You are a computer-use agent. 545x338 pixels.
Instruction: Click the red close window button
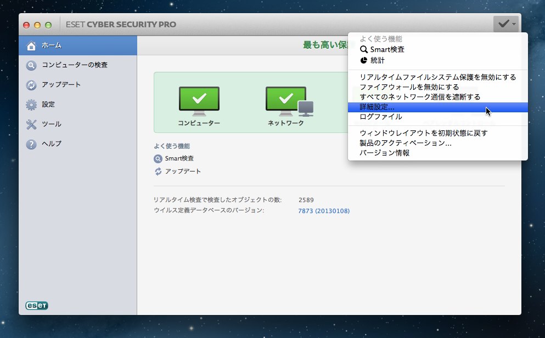(26, 25)
